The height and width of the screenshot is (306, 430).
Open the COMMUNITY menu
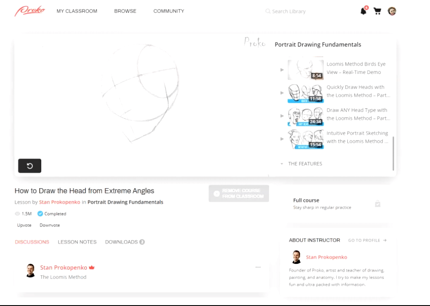pyautogui.click(x=169, y=11)
